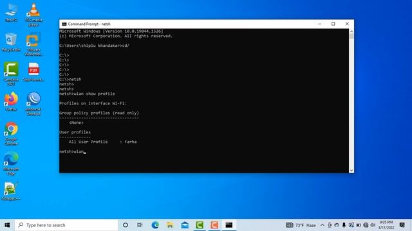Open File Explorer from taskbar
The image size is (412, 231).
pyautogui.click(x=170, y=225)
